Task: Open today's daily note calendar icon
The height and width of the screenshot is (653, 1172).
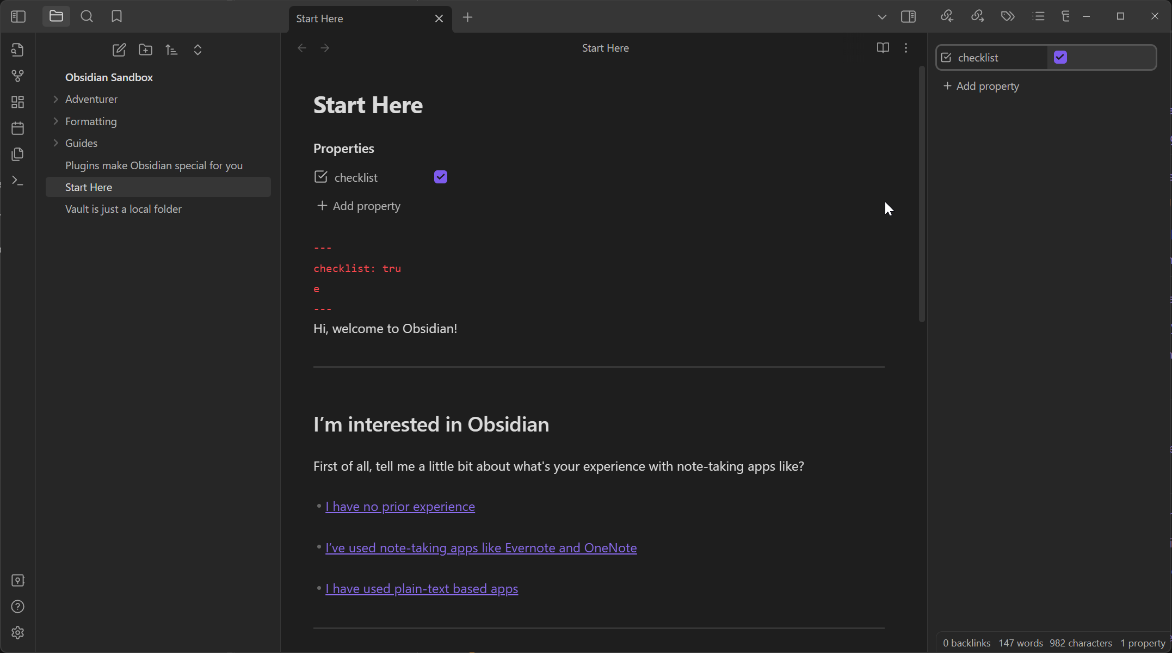Action: click(17, 128)
